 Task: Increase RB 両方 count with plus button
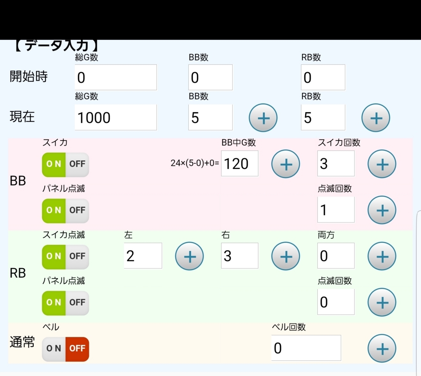click(x=382, y=256)
